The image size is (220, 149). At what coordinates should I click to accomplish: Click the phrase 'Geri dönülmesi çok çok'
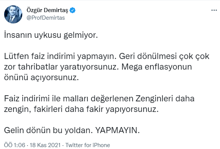(x=164, y=56)
